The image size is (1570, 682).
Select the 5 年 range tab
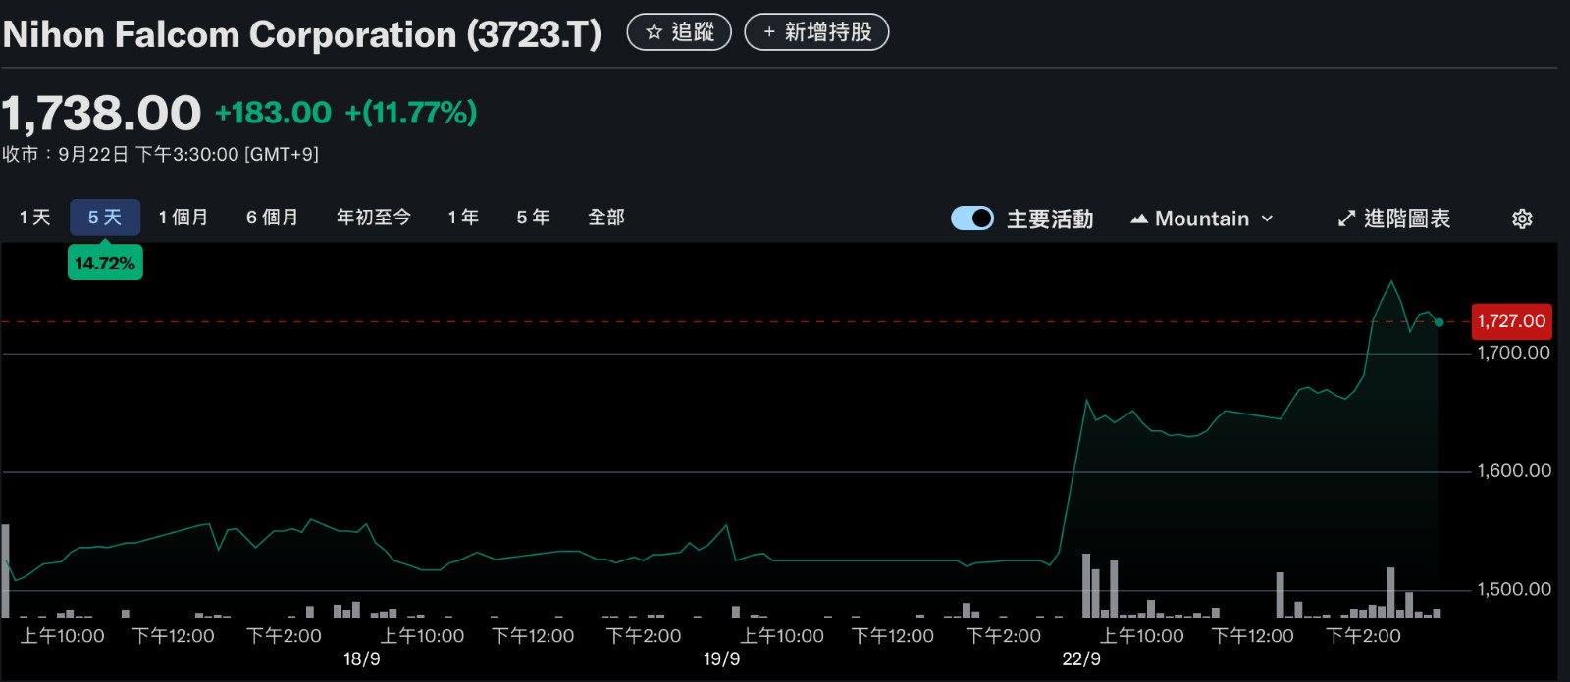[533, 218]
